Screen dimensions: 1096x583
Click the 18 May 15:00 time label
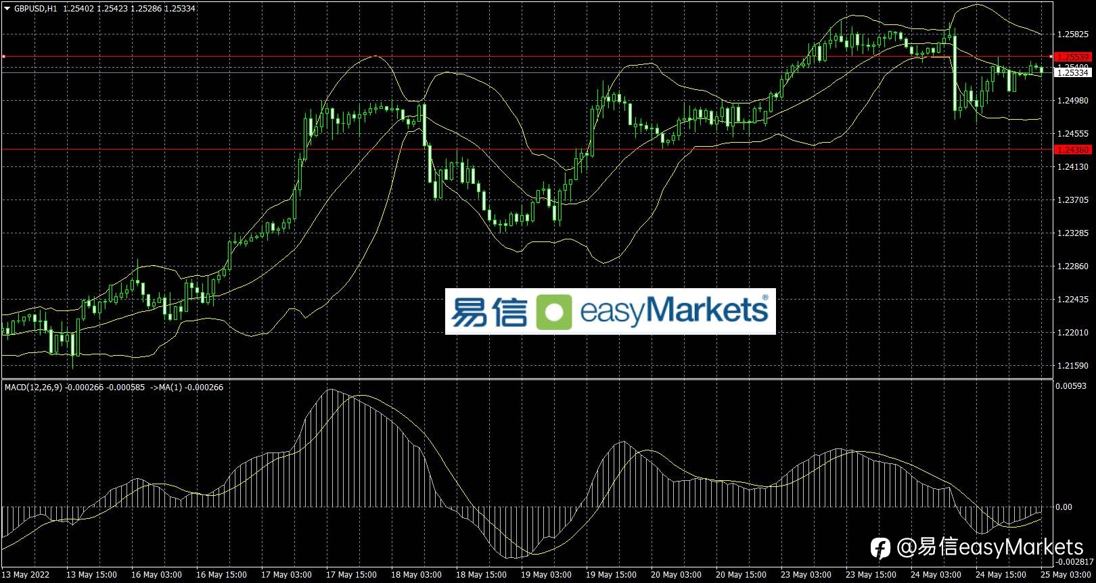click(x=481, y=575)
